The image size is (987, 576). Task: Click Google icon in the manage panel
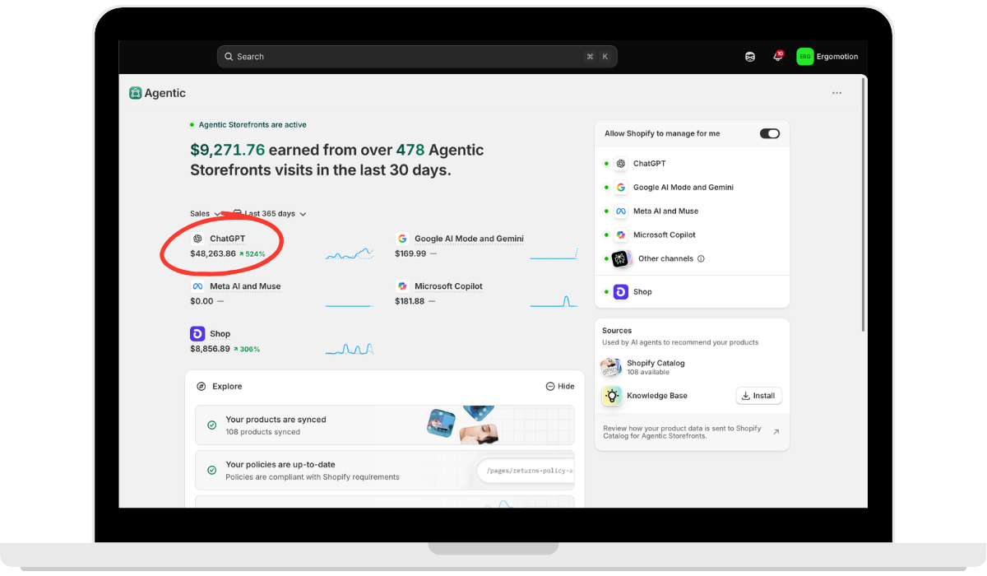pos(621,188)
